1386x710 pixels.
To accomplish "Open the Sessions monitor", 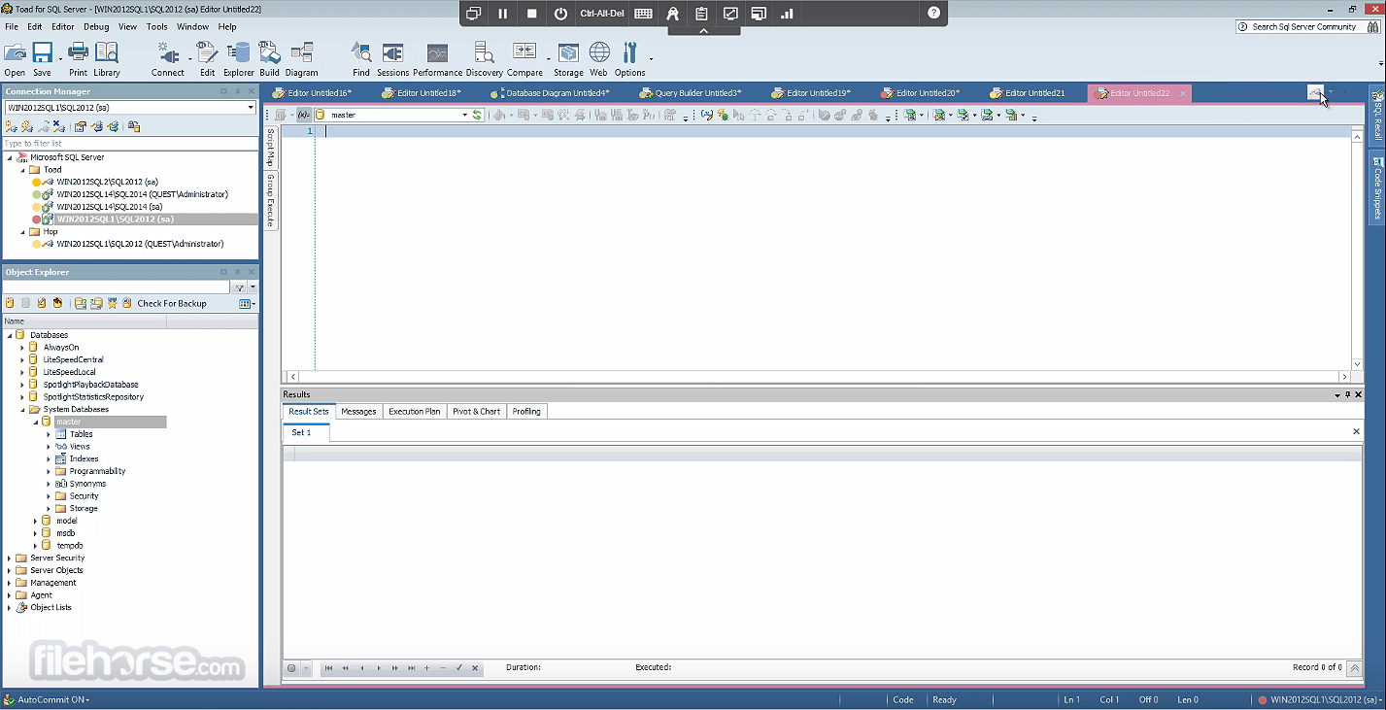I will click(x=393, y=58).
